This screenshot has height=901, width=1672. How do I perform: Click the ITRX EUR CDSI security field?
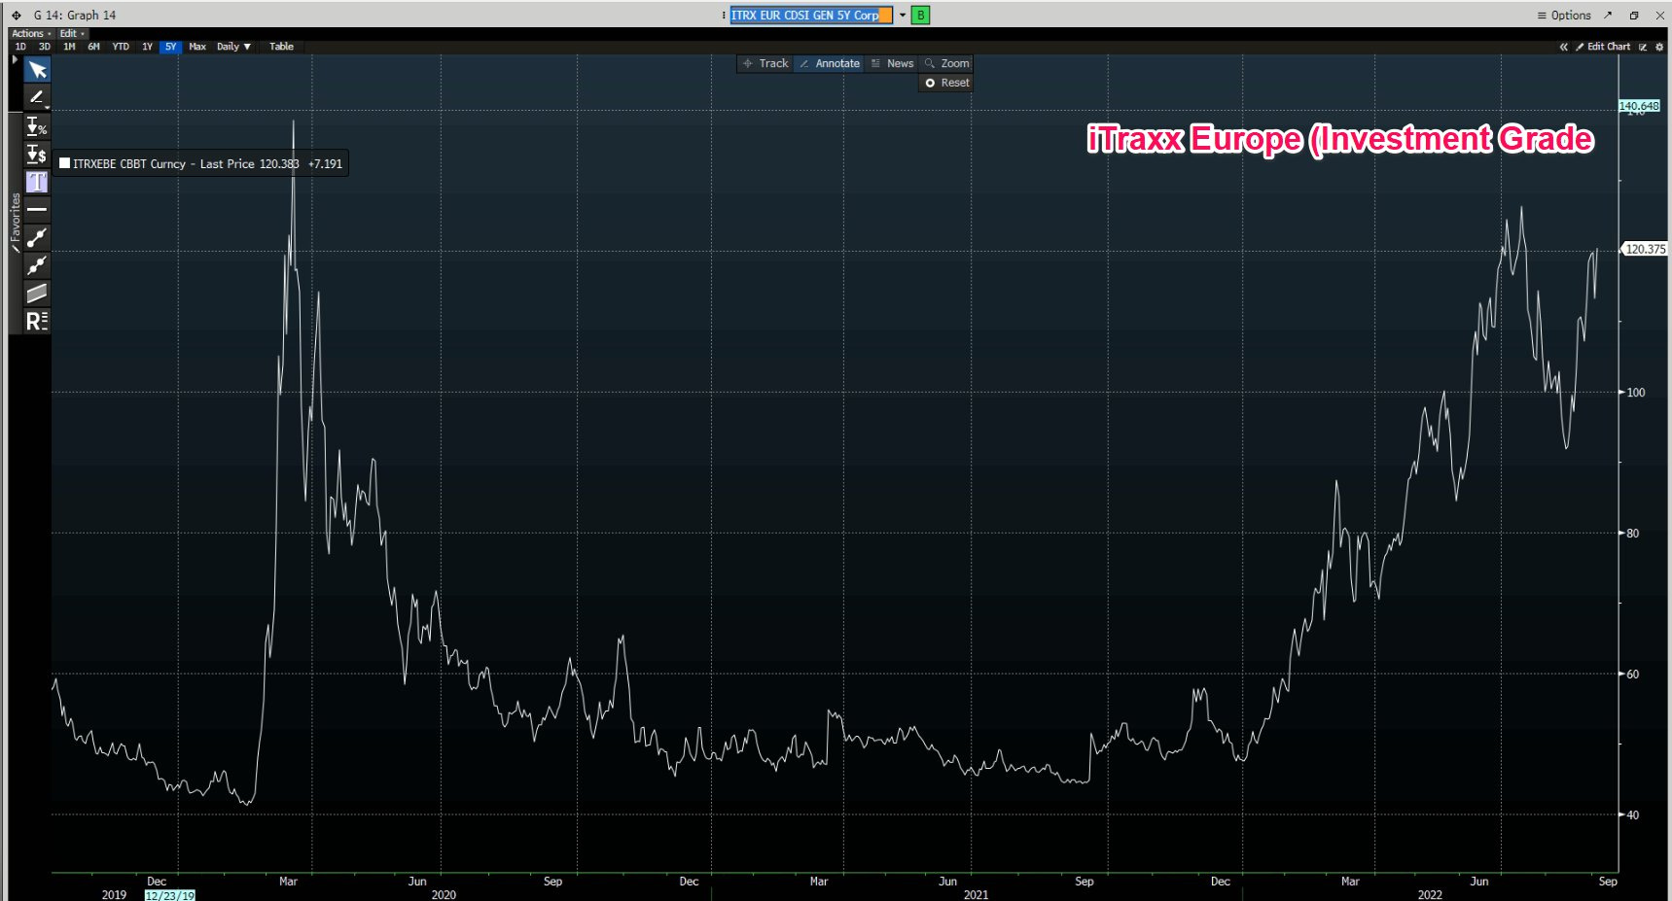pyautogui.click(x=811, y=15)
